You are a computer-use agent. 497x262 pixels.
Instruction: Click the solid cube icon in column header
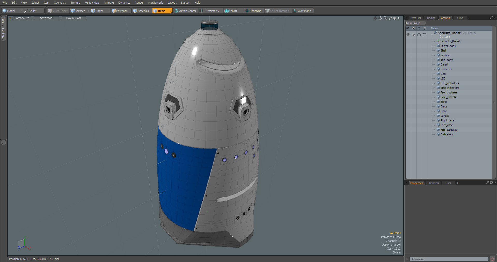(x=425, y=28)
